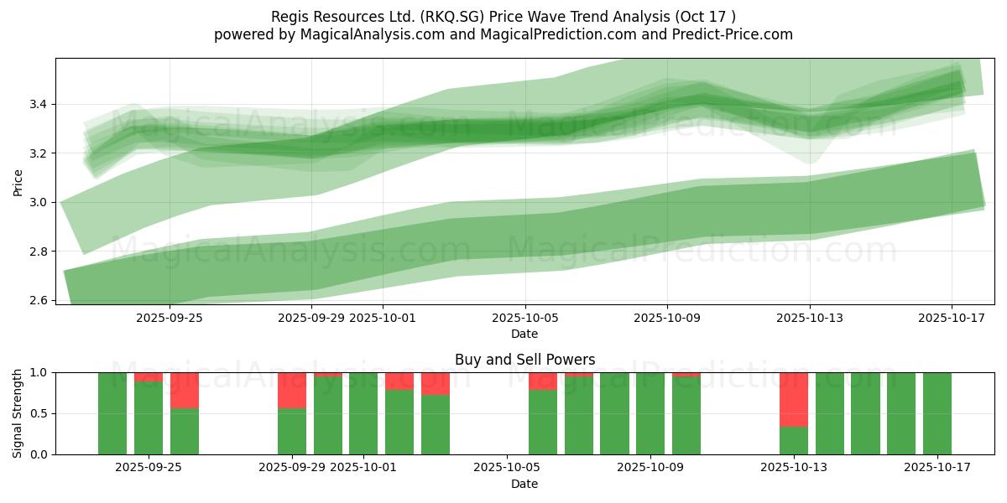This screenshot has height=503, width=1007.
Task: Select the full green bar for 2025-10-17
Action: click(x=937, y=413)
